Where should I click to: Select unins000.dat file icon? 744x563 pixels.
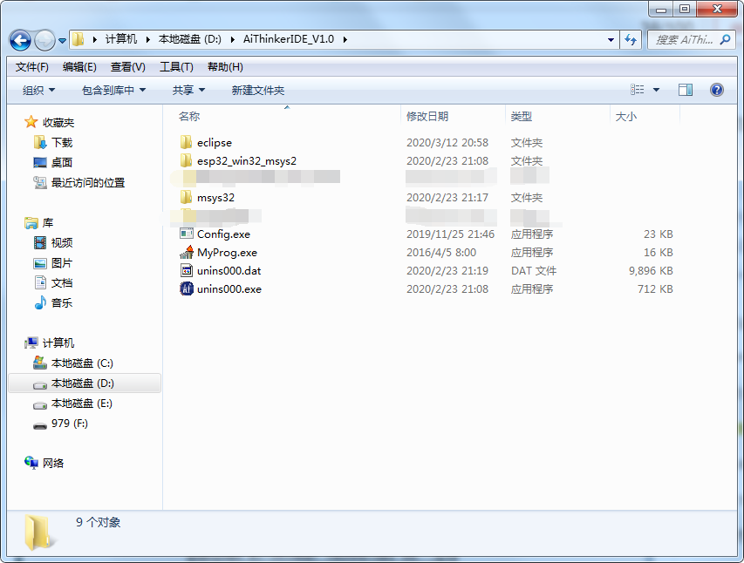[x=186, y=270]
